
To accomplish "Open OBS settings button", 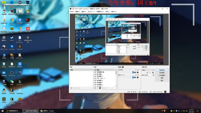I will [x=162, y=78].
